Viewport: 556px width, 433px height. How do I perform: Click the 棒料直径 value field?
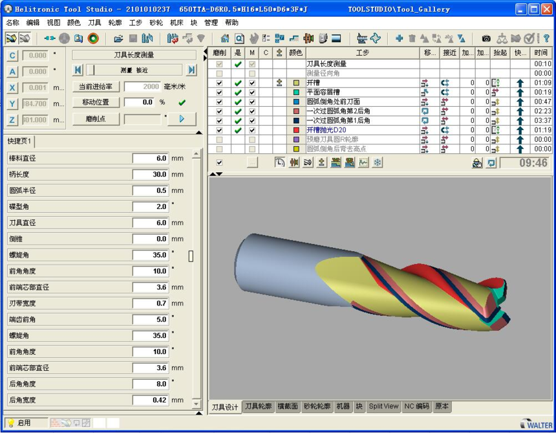click(x=151, y=159)
